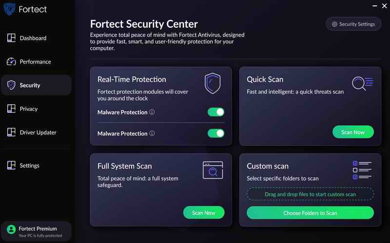Open the Dashboard section

pyautogui.click(x=33, y=38)
